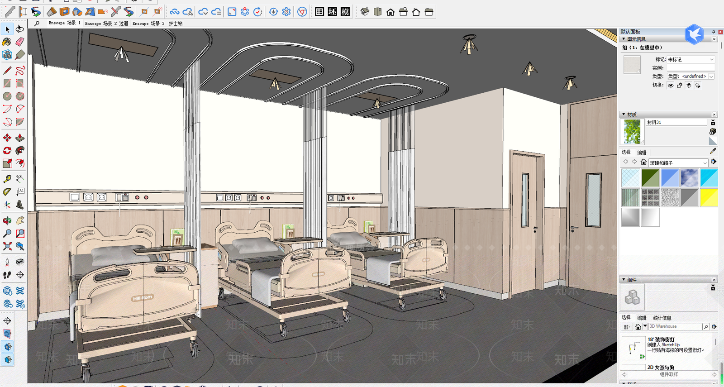Toggle the cast shadows icon
This screenshot has height=387, width=724.
tap(698, 85)
